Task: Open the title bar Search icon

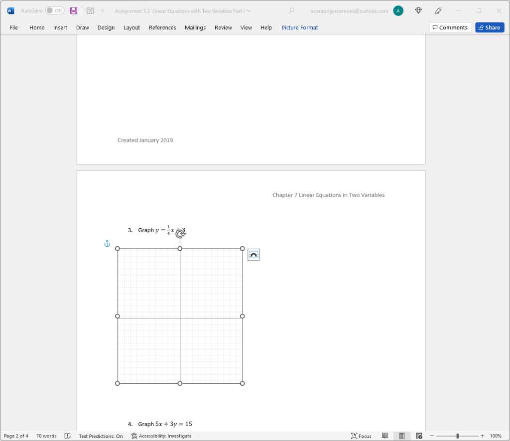Action: [x=291, y=10]
